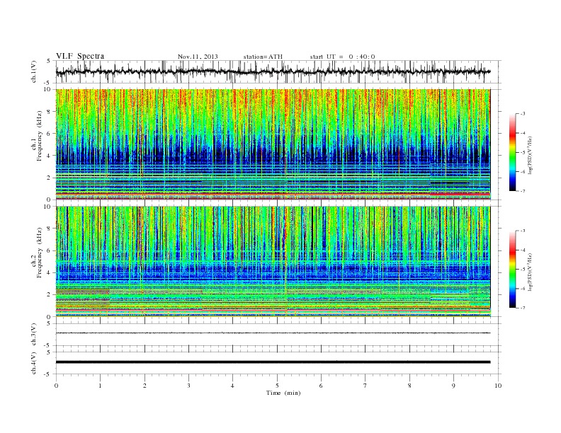This screenshot has height=433, width=561.
Task: Select the "Nov.11, 2013" date text
Action: point(198,57)
